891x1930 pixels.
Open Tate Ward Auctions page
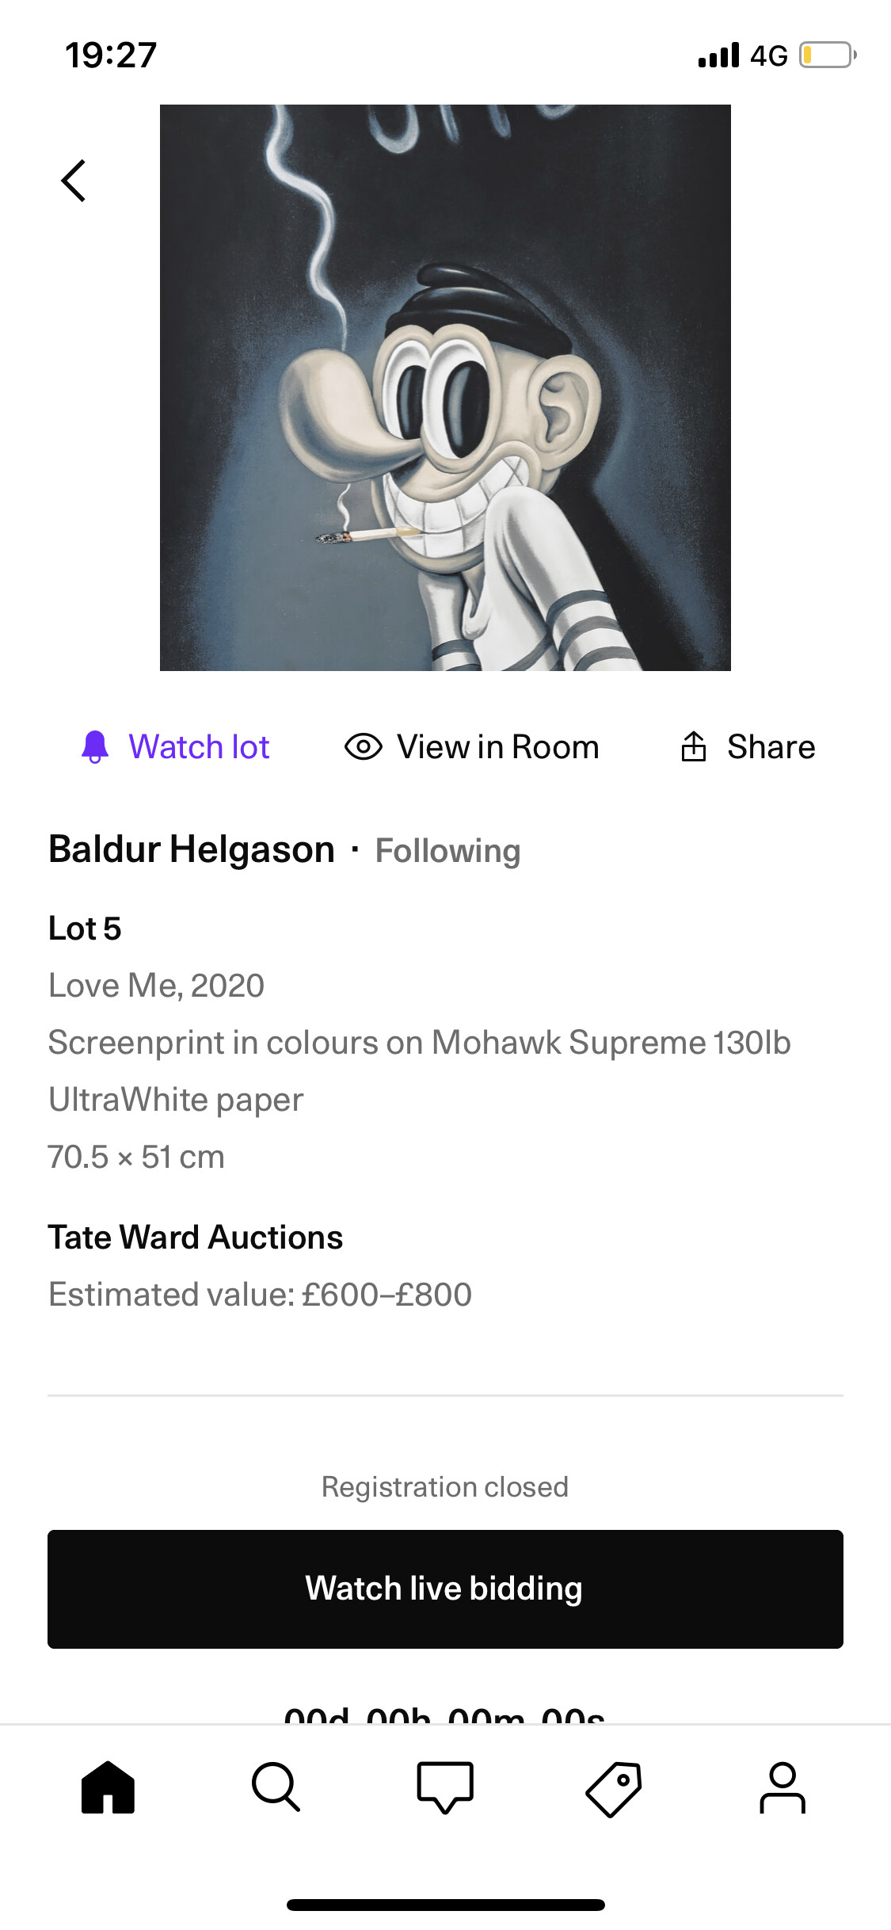click(196, 1238)
